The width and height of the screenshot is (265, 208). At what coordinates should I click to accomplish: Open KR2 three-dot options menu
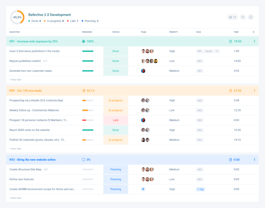254,91
